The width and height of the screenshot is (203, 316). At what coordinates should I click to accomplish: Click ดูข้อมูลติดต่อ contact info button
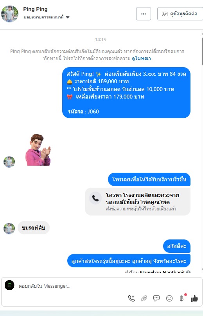click(x=180, y=14)
